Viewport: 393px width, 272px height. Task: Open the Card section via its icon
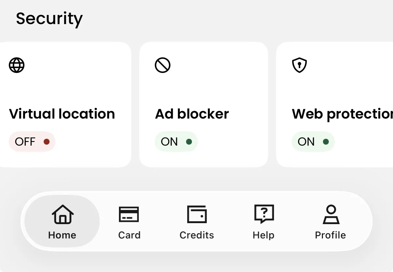pos(129,214)
